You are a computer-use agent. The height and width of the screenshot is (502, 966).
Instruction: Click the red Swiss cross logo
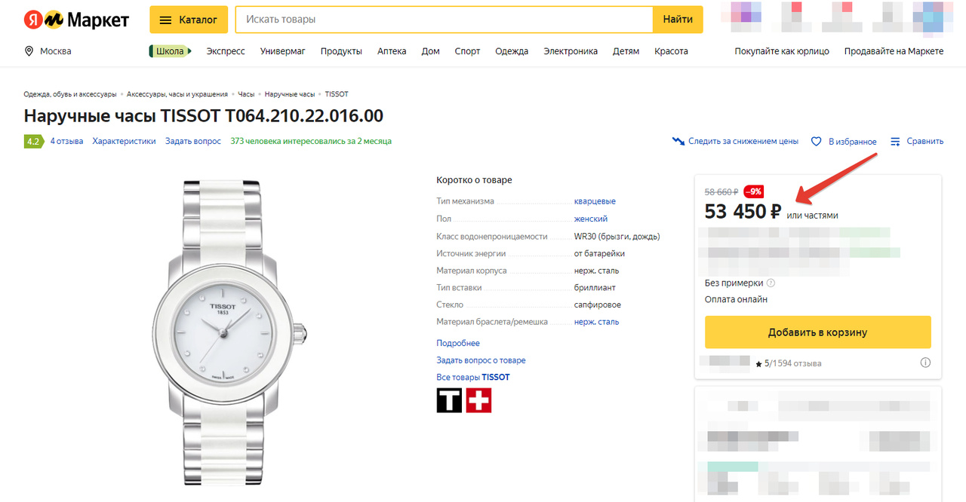479,400
